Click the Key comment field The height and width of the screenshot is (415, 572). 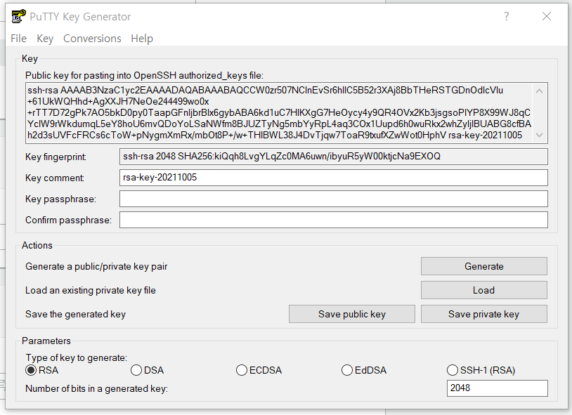pyautogui.click(x=333, y=178)
